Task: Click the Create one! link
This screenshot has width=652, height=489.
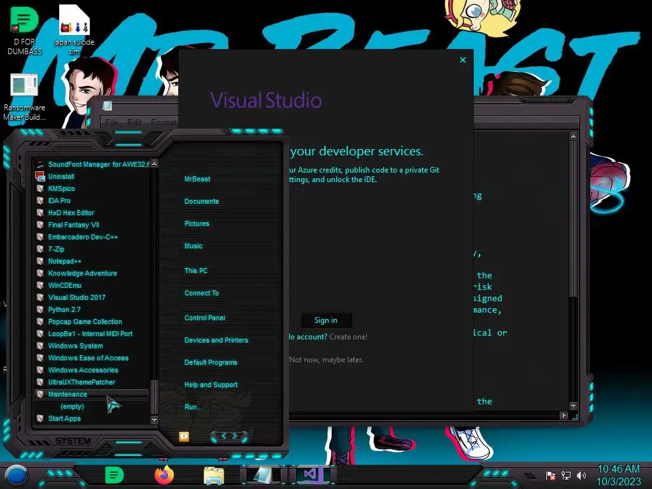Action: click(x=348, y=337)
